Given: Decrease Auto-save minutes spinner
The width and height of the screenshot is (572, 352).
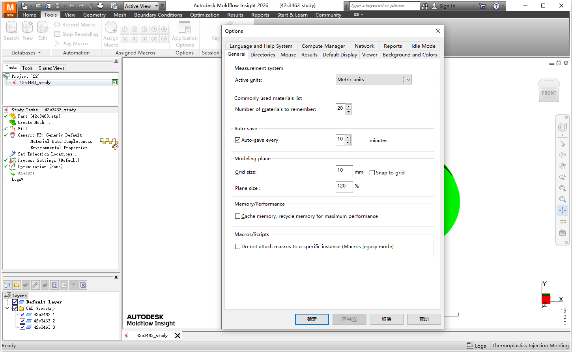Looking at the screenshot, I should (348, 143).
